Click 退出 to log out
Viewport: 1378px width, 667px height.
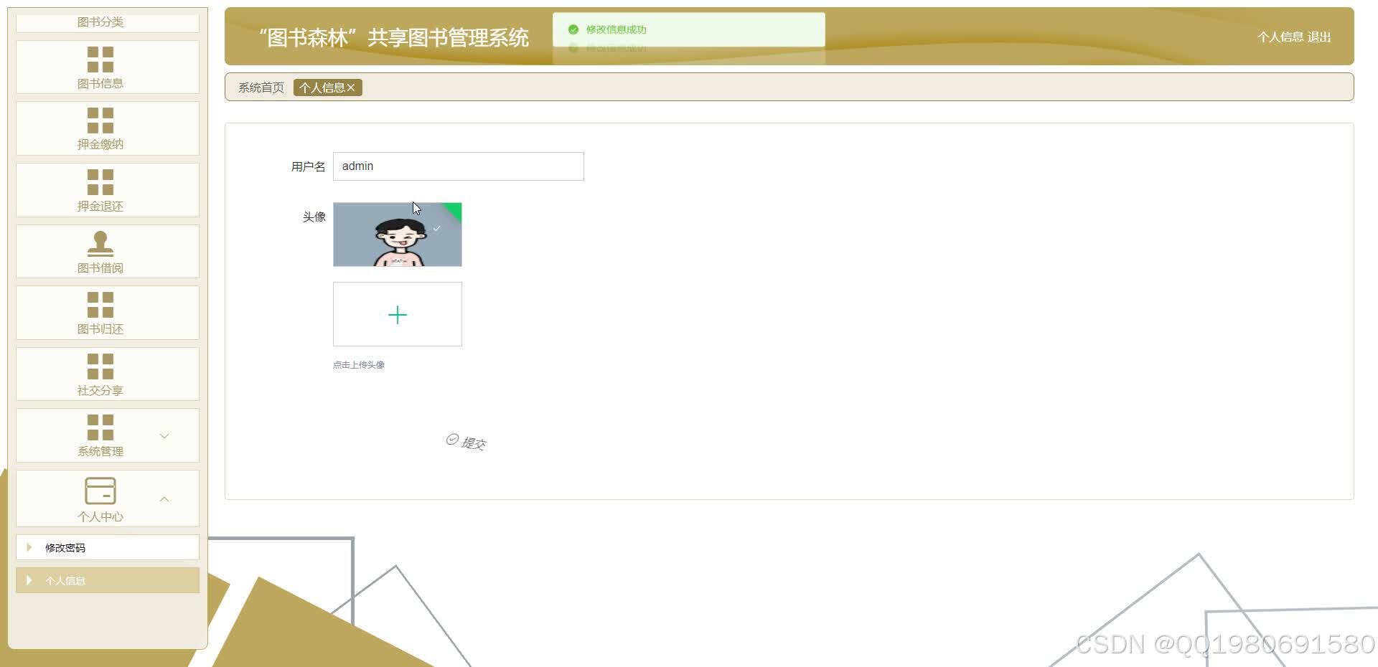(1321, 37)
